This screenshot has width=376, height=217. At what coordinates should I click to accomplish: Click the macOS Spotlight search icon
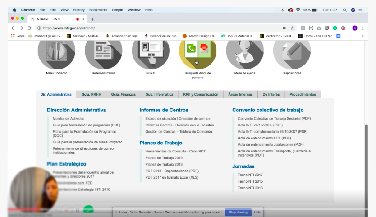(x=344, y=10)
